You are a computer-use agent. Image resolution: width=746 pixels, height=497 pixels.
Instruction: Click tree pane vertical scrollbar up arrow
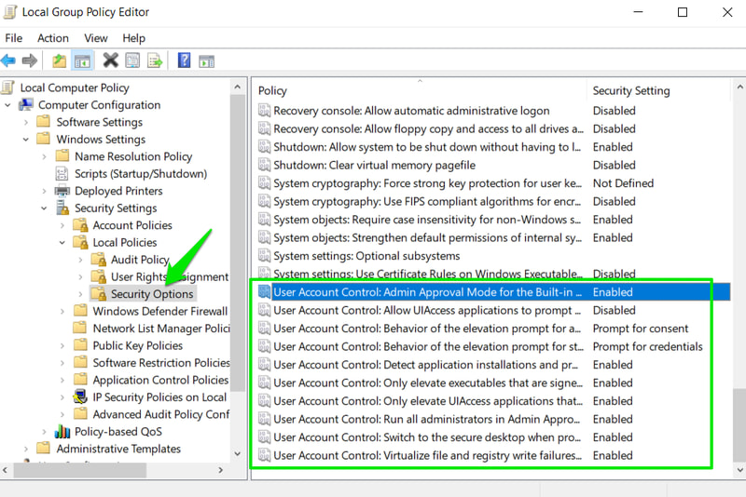[x=238, y=87]
